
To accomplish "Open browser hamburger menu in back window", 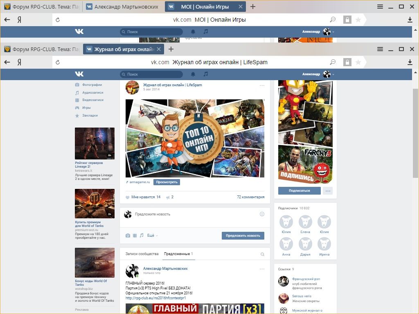I will [380, 7].
